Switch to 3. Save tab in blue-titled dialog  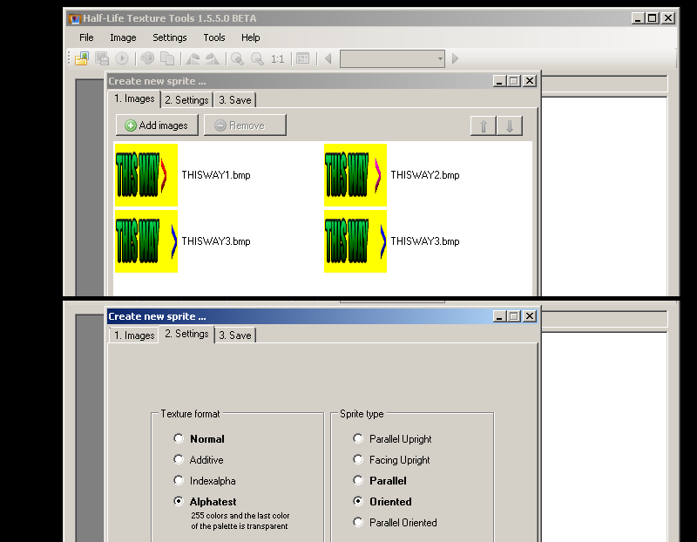tap(234, 335)
